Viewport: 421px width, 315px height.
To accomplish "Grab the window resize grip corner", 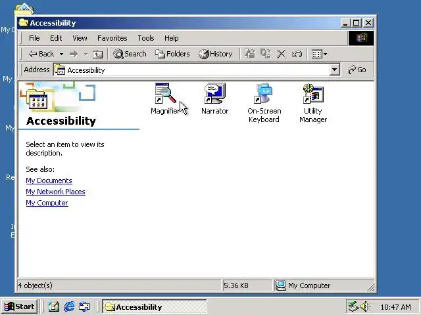I will (371, 287).
